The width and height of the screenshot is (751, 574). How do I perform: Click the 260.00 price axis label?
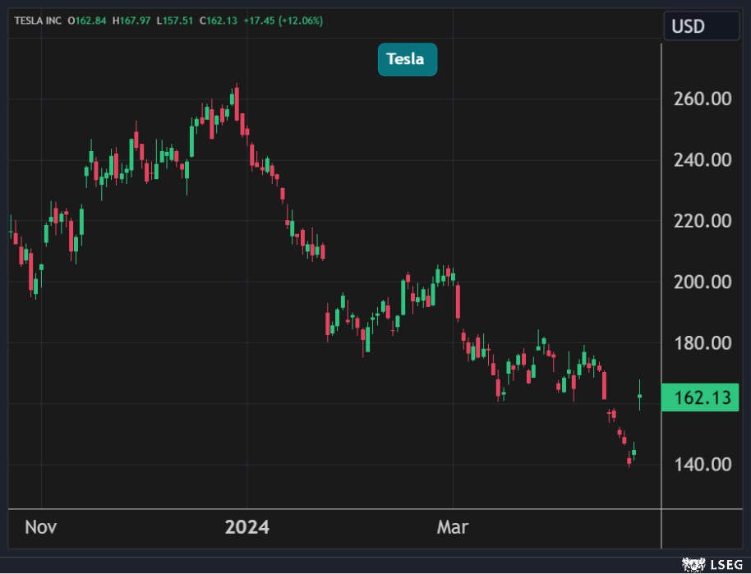click(702, 99)
